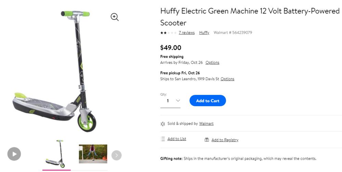
Task: Open the 7 reviews link
Action: click(187, 33)
